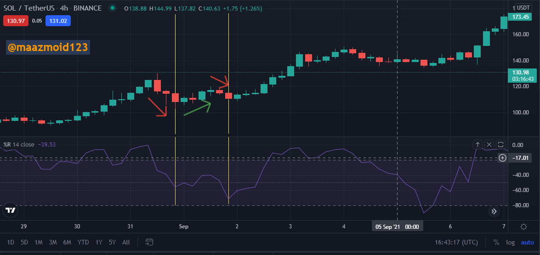The height and width of the screenshot is (255, 540).
Task: Toggle auto scale mode
Action: click(x=527, y=242)
